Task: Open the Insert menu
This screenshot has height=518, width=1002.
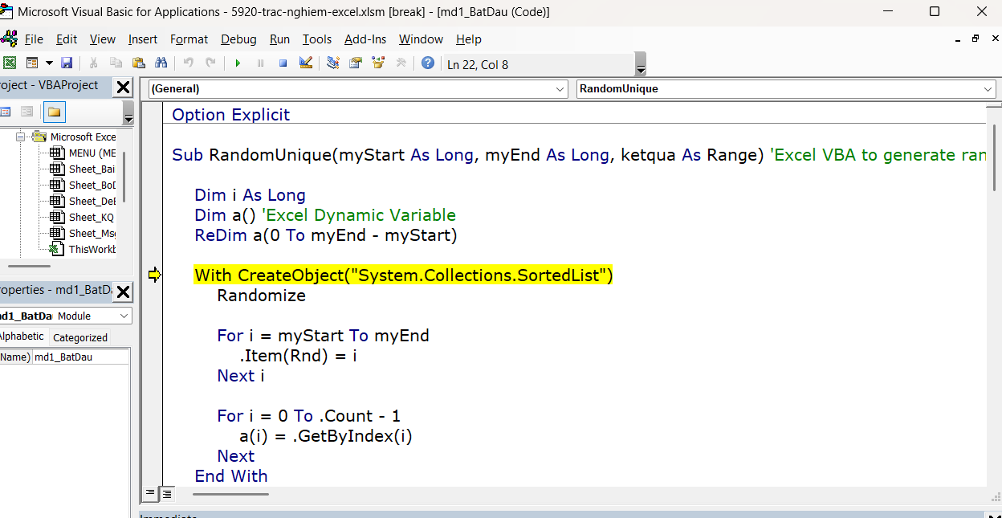Action: click(143, 39)
